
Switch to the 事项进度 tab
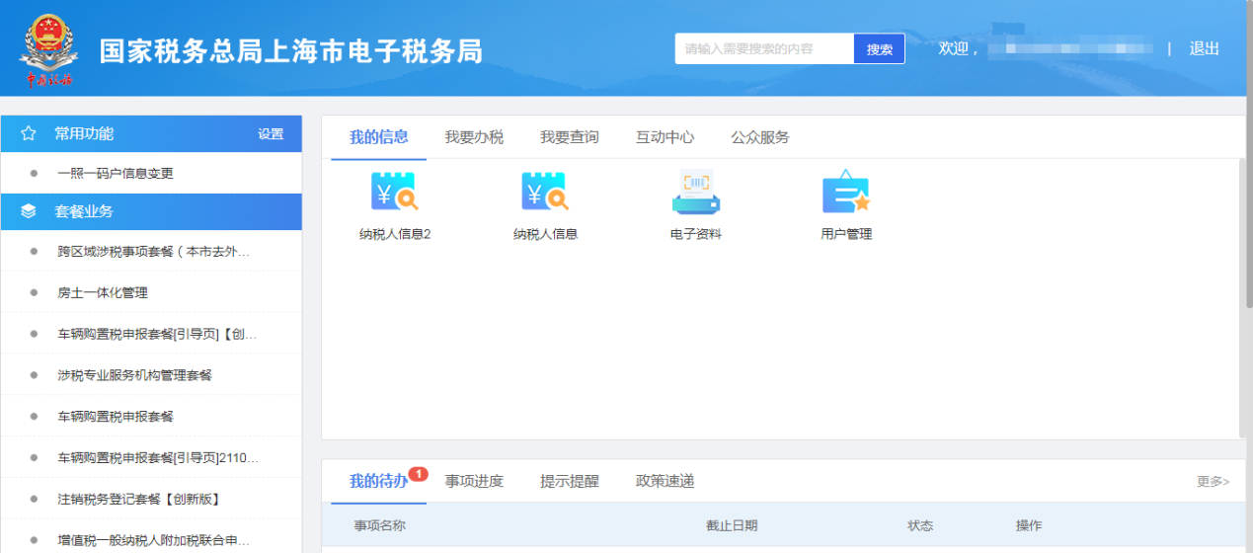pyautogui.click(x=474, y=481)
